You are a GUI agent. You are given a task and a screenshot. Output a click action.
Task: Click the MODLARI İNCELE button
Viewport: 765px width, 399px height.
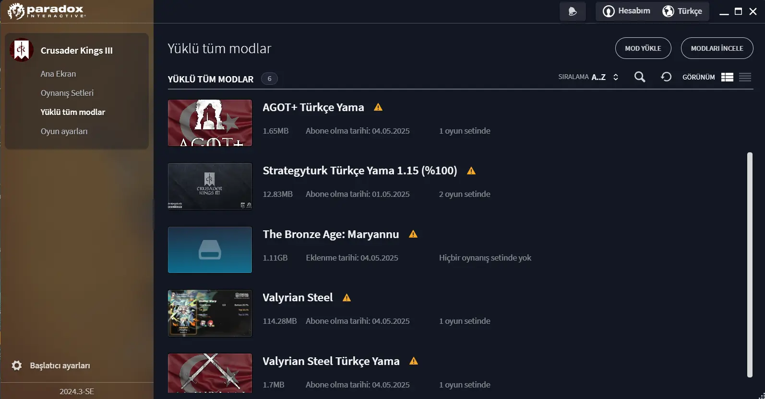coord(717,48)
